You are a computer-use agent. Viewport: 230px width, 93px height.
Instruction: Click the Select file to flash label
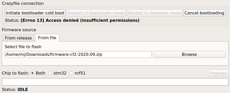click(23, 47)
